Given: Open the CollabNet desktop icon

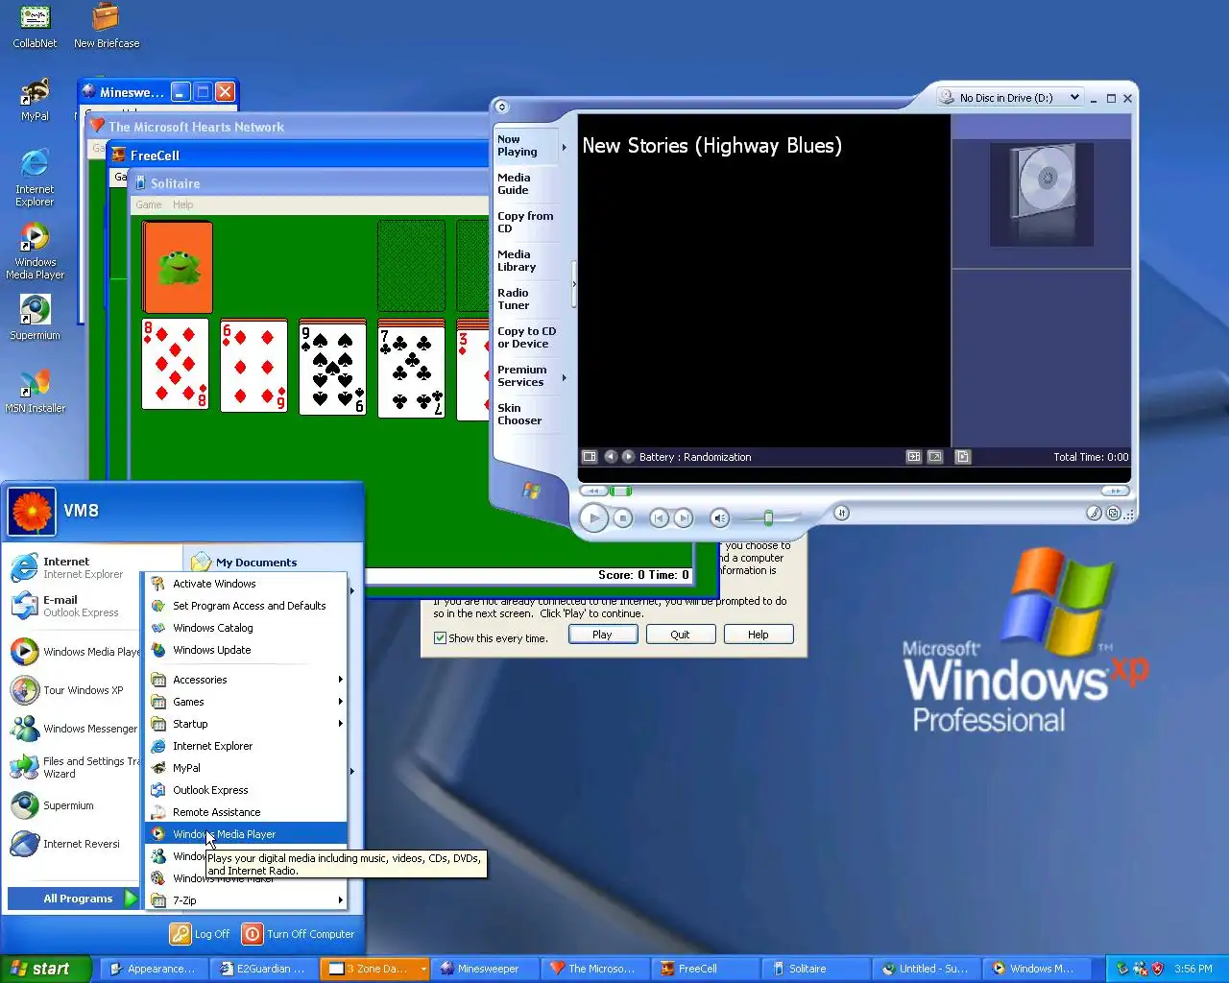Looking at the screenshot, I should pos(35,26).
